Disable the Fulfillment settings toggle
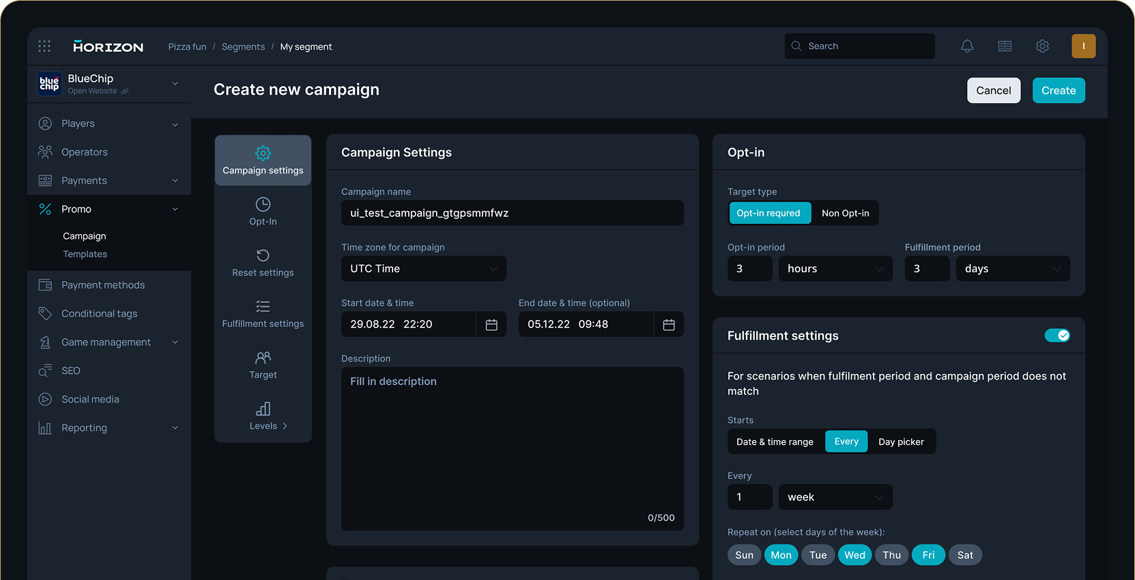Viewport: 1135px width, 580px height. [1057, 336]
